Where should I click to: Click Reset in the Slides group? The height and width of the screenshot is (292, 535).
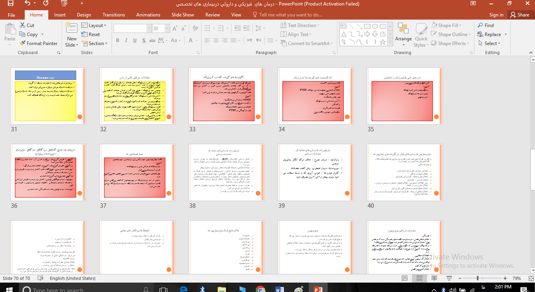tap(90, 34)
